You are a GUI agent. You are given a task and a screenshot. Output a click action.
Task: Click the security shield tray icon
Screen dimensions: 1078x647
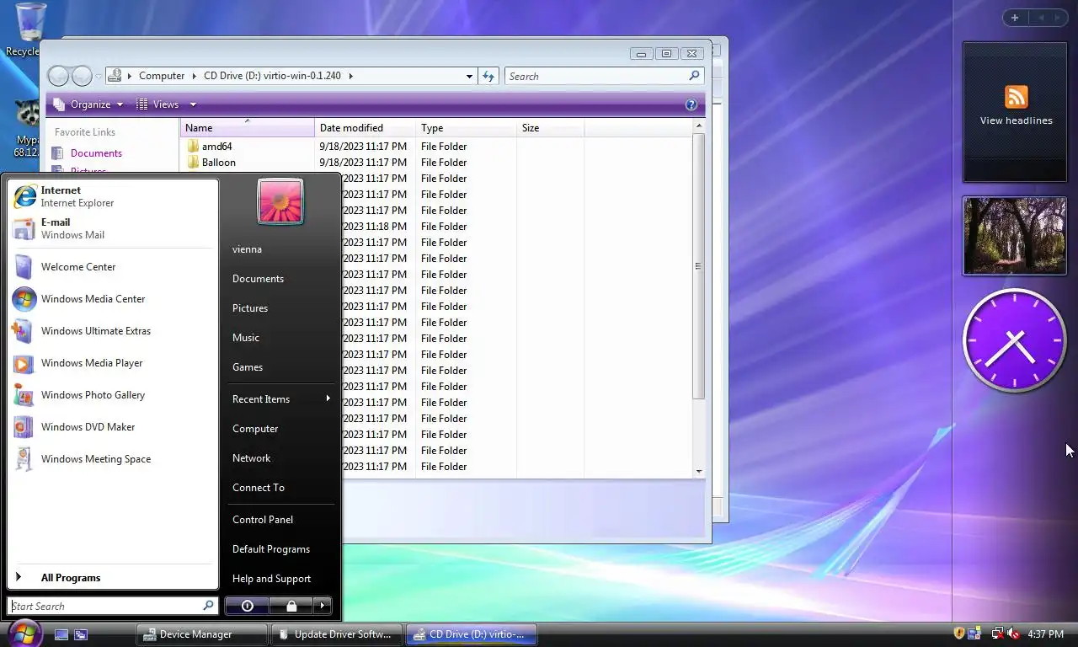tap(959, 634)
